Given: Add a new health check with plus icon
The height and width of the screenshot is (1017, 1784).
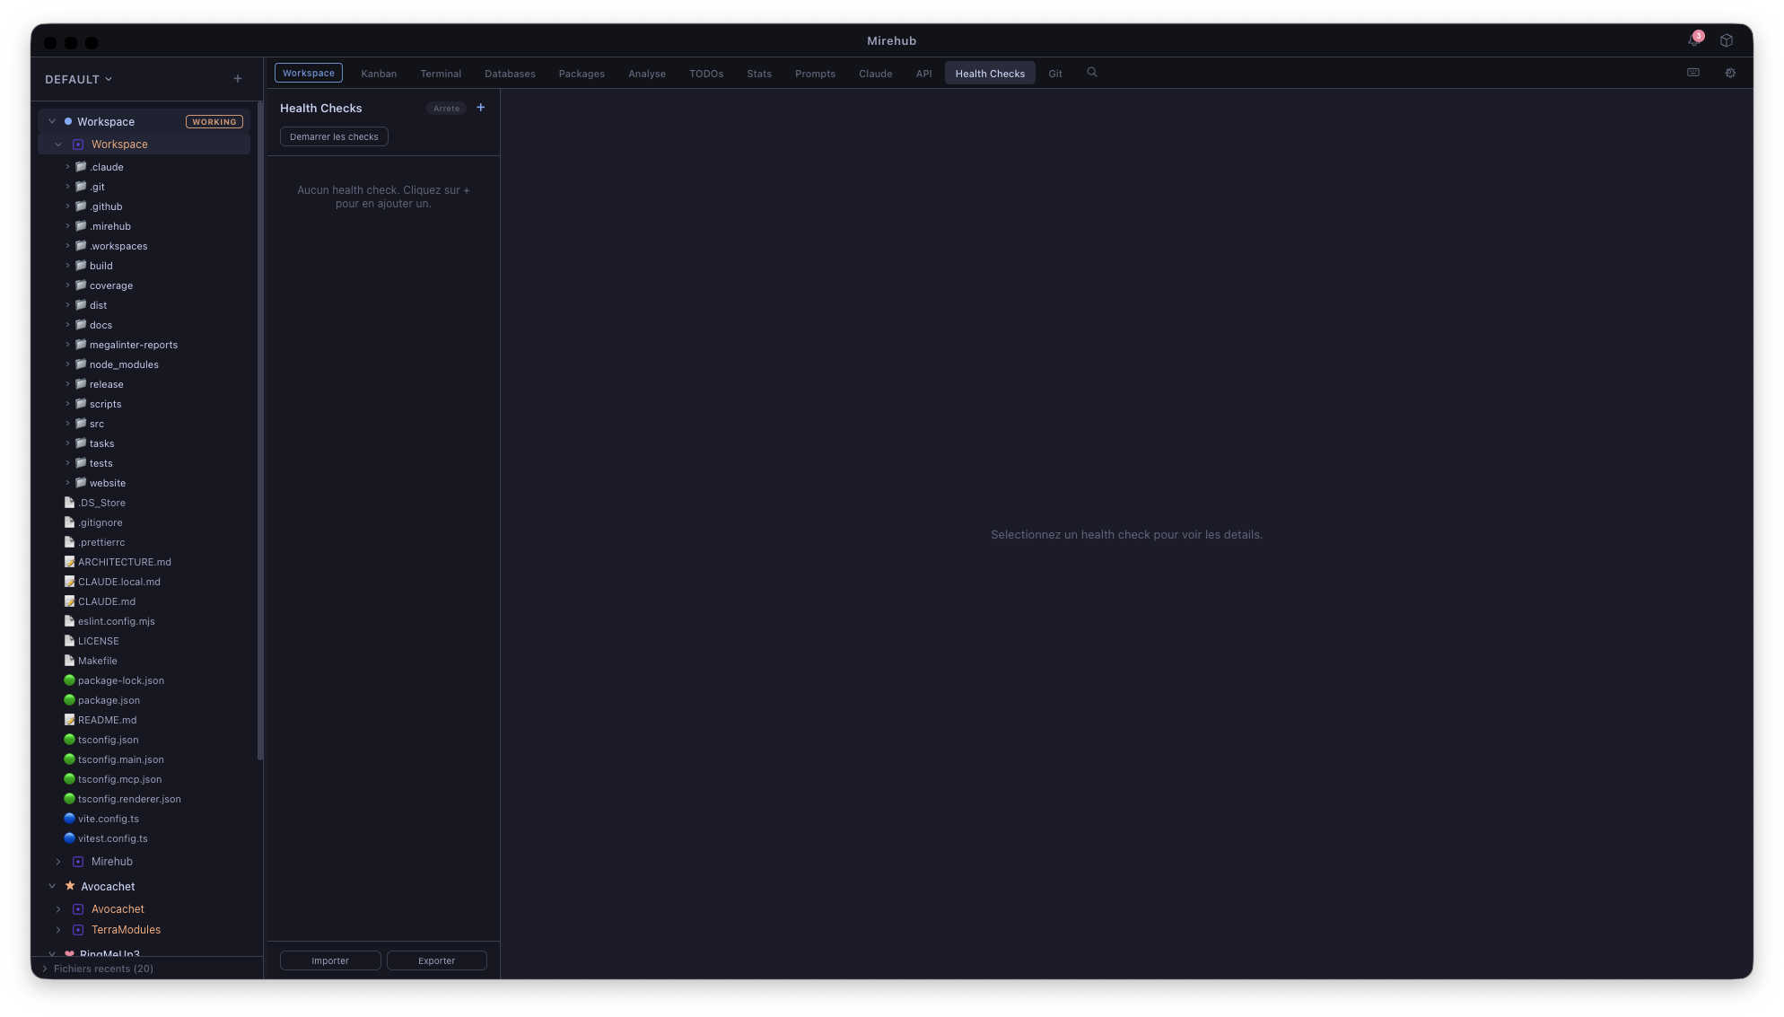Looking at the screenshot, I should 481,108.
